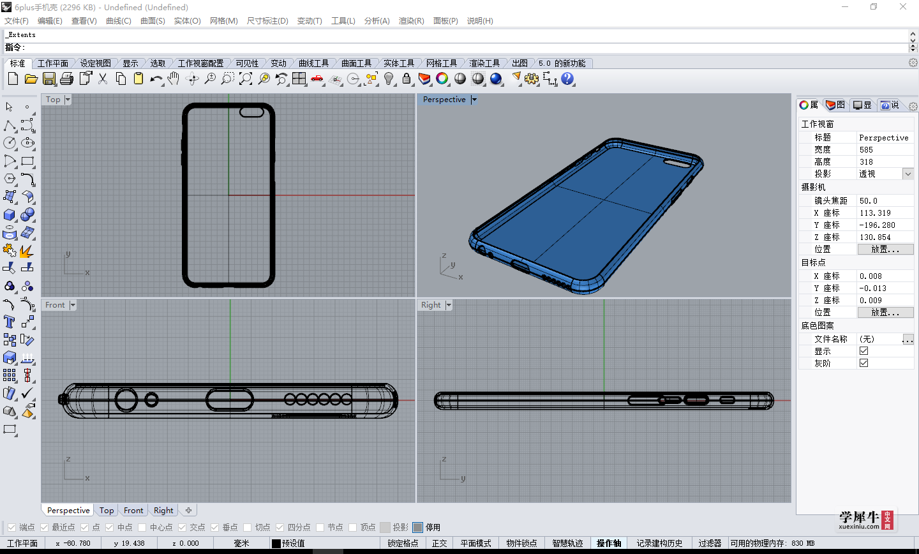Open the 文件(F) menu
Image resolution: width=919 pixels, height=554 pixels.
click(x=17, y=21)
